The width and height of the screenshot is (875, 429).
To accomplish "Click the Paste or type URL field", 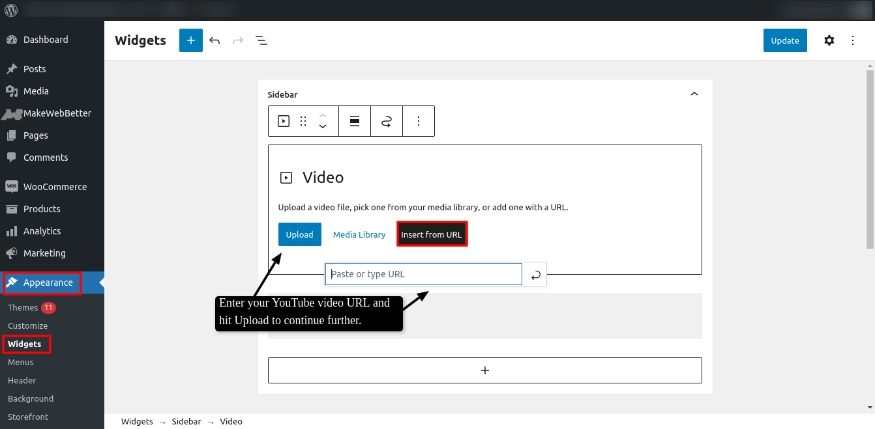I will click(x=423, y=273).
